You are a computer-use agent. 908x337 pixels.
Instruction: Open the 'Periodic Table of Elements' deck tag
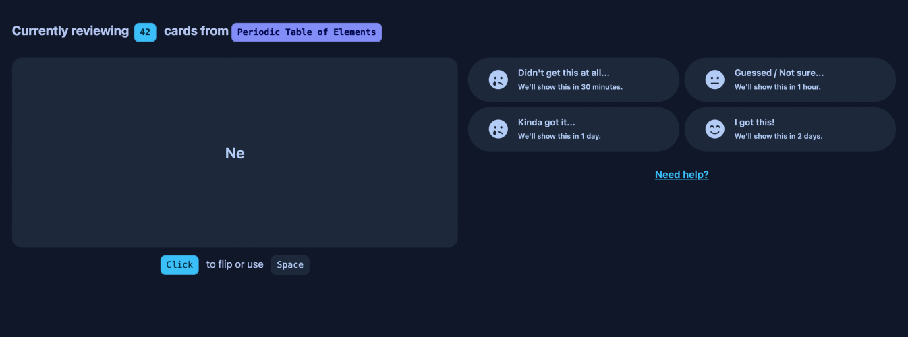(306, 32)
